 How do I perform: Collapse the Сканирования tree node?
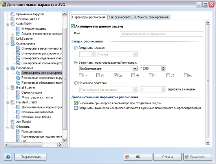coord(8,44)
